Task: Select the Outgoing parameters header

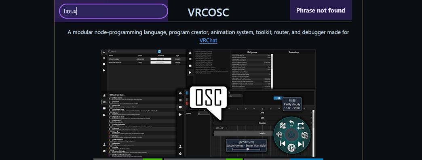Action: (252, 52)
